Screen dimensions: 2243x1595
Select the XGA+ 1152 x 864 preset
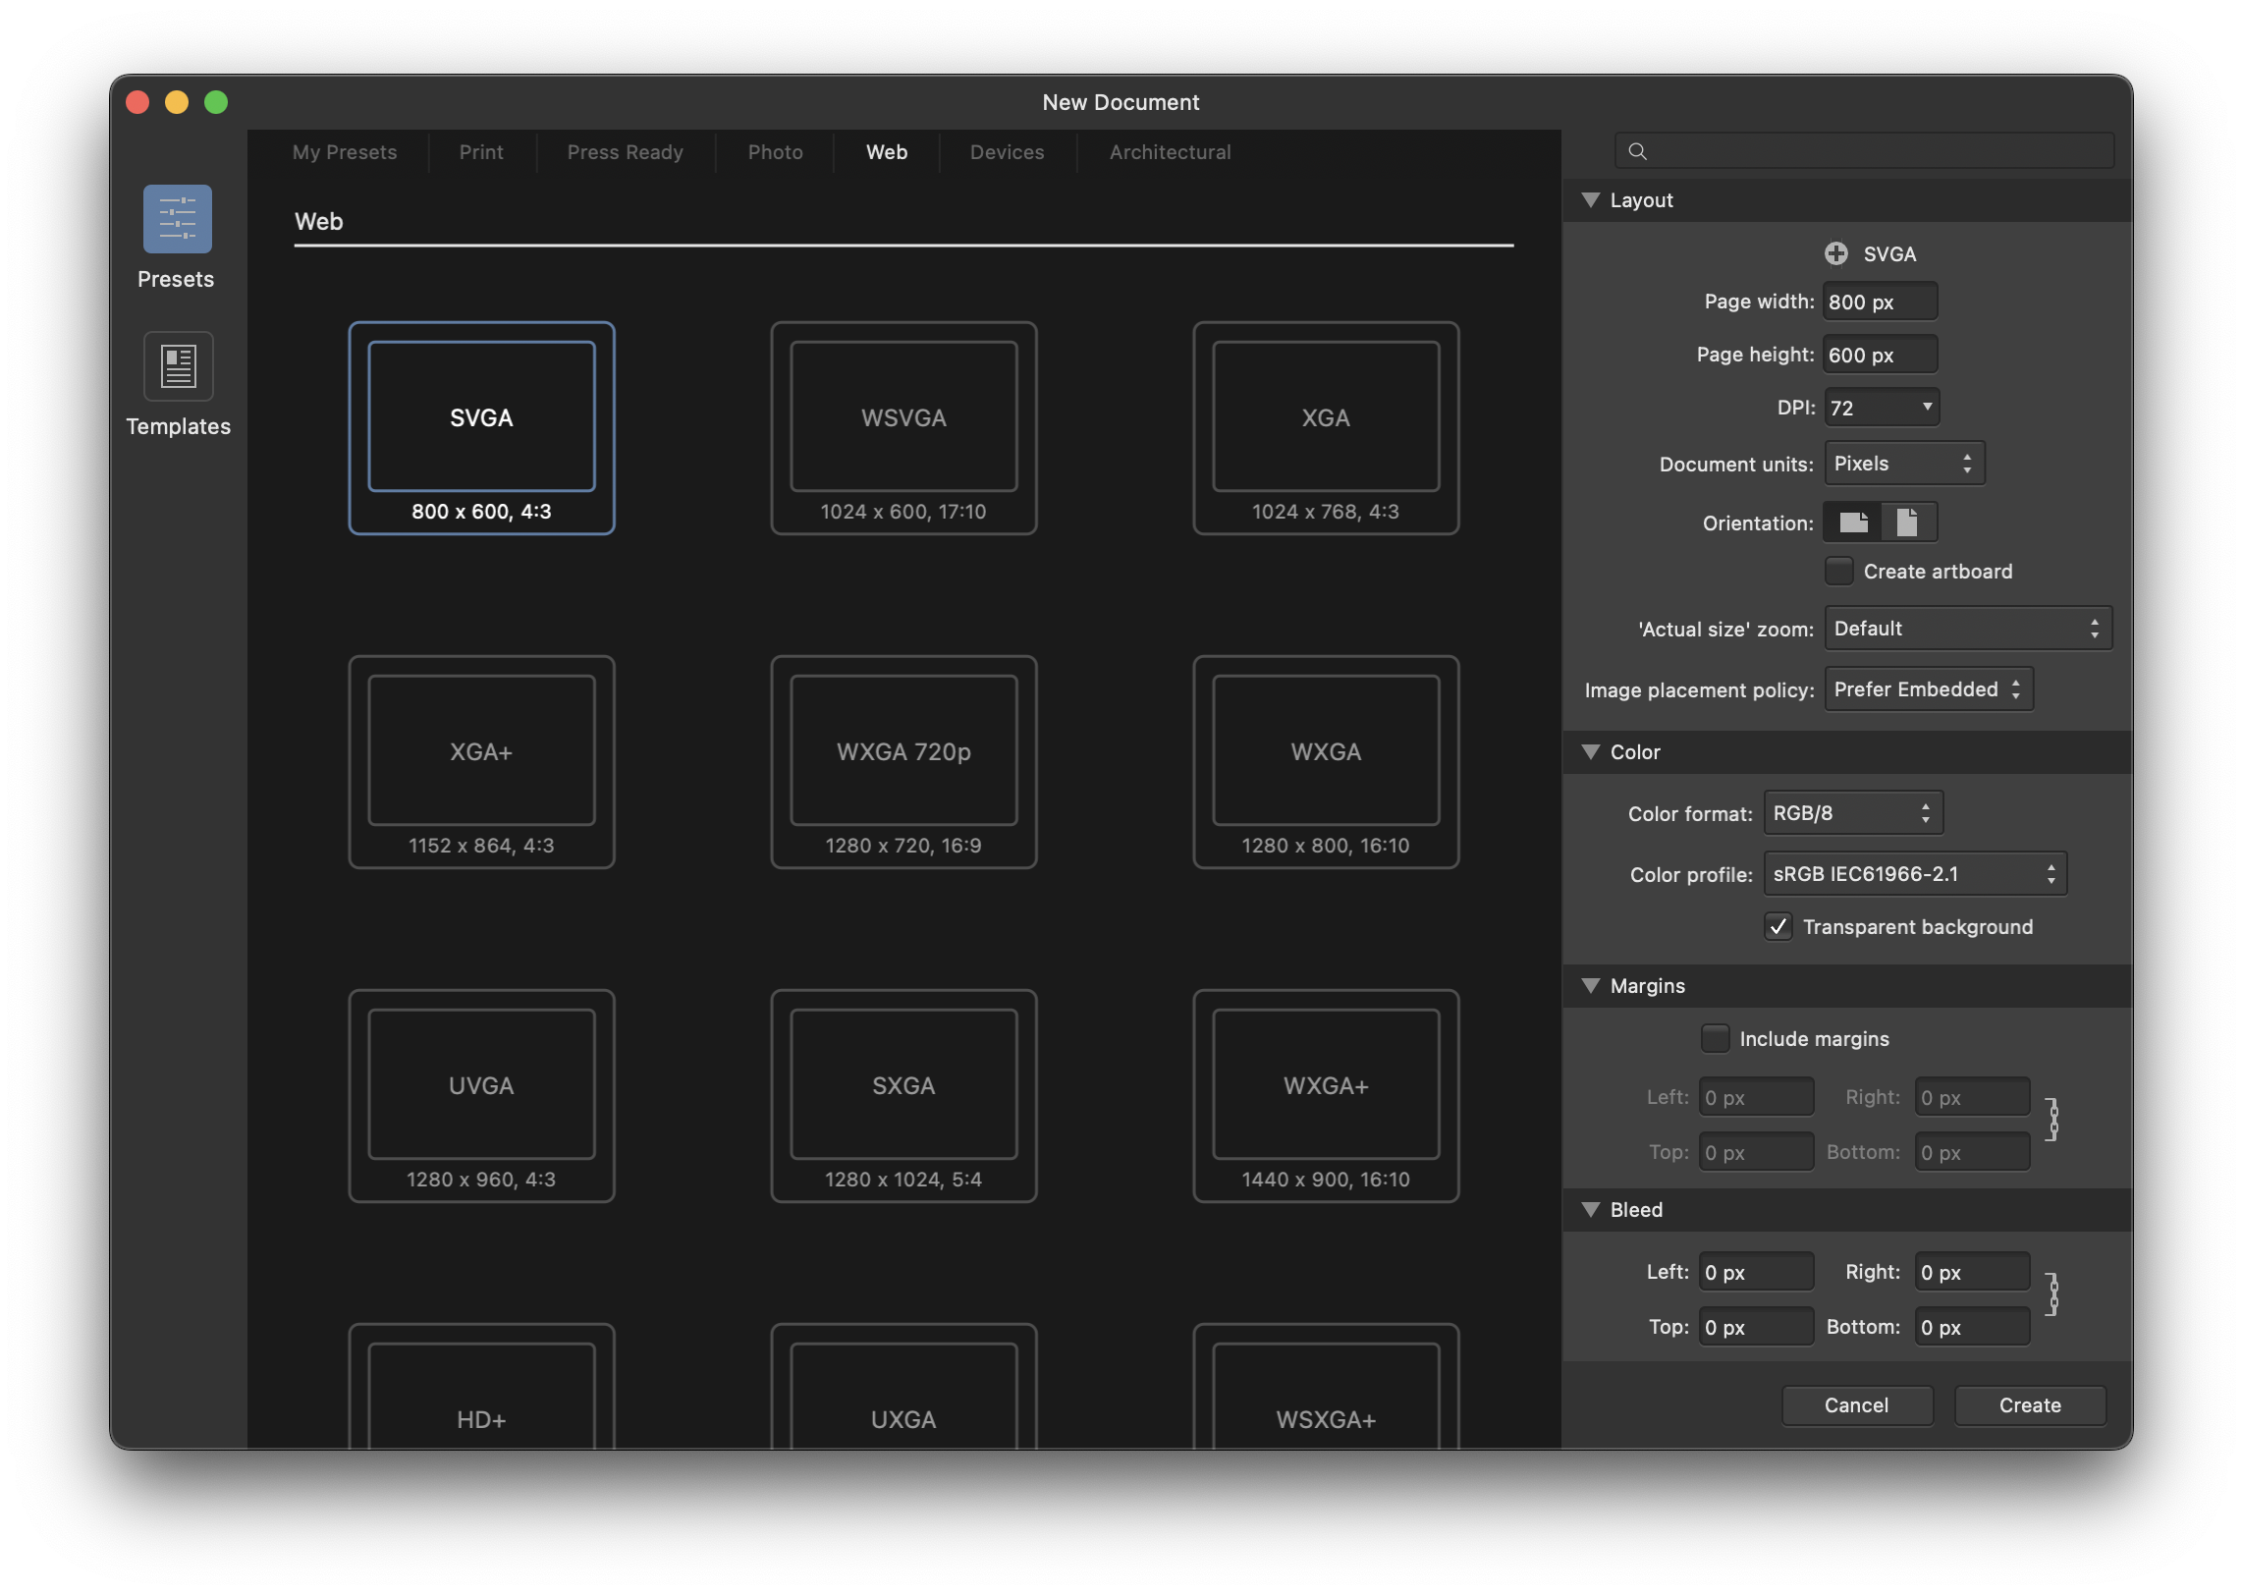(x=481, y=762)
